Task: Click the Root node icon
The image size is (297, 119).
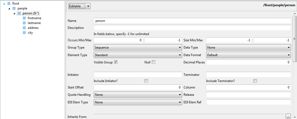Action: [9, 4]
